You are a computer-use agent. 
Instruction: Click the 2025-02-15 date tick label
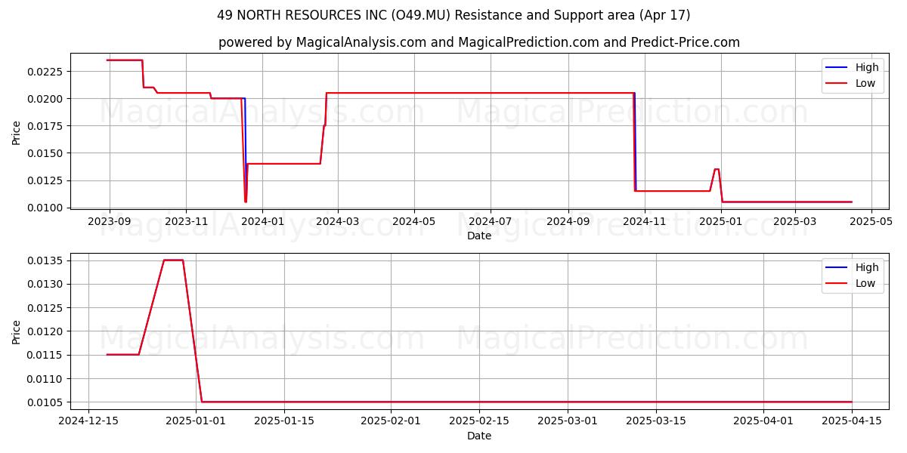tap(479, 421)
